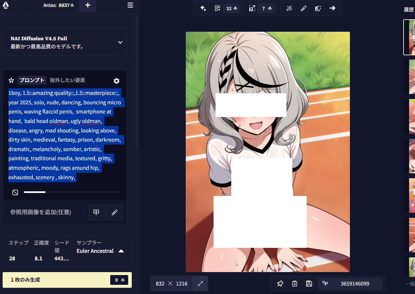Select the second history thumbnail
Image resolution: width=415 pixels, height=294 pixels.
(409, 77)
